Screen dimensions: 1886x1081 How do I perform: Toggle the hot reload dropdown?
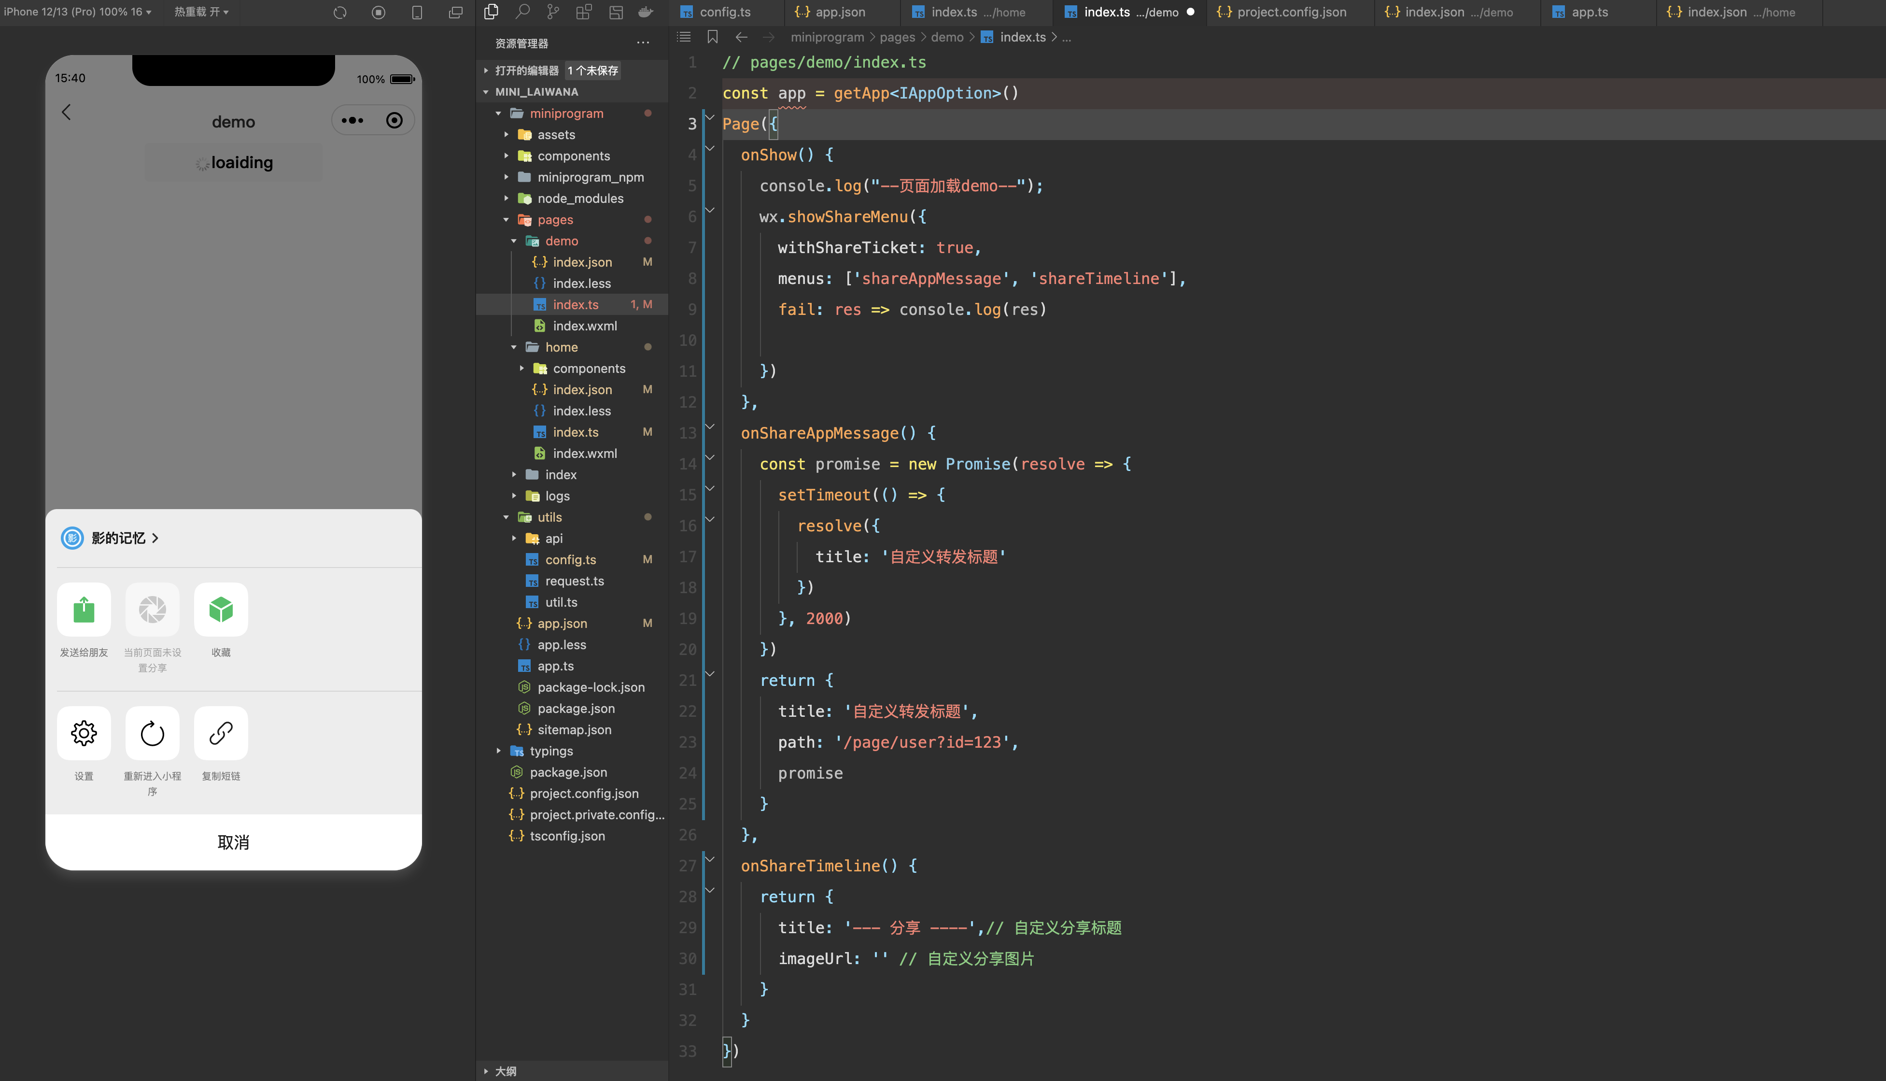click(201, 12)
